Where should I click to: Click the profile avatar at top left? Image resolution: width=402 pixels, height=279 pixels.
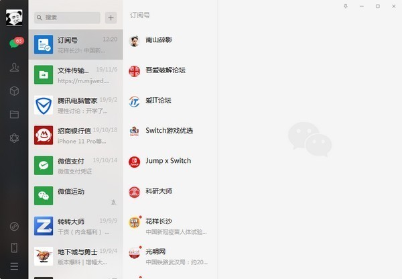click(13, 16)
